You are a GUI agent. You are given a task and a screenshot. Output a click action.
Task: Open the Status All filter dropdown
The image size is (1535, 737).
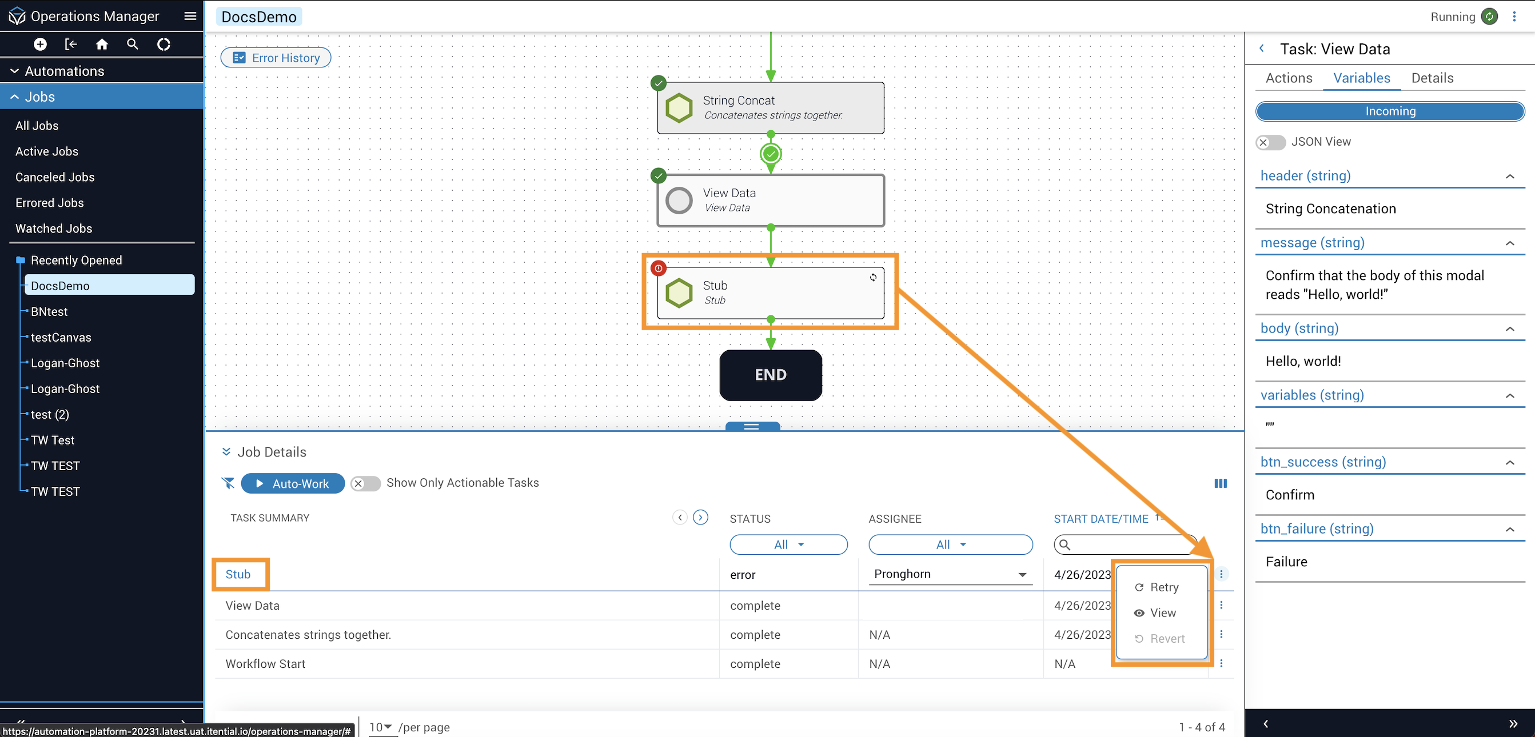788,544
